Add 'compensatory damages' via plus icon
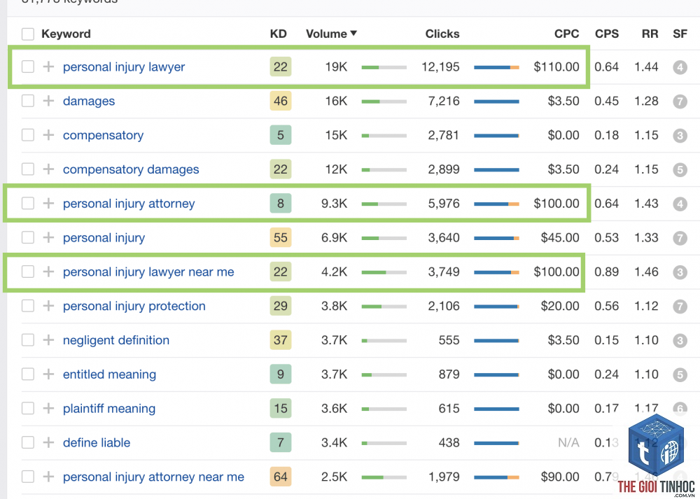 tap(48, 169)
